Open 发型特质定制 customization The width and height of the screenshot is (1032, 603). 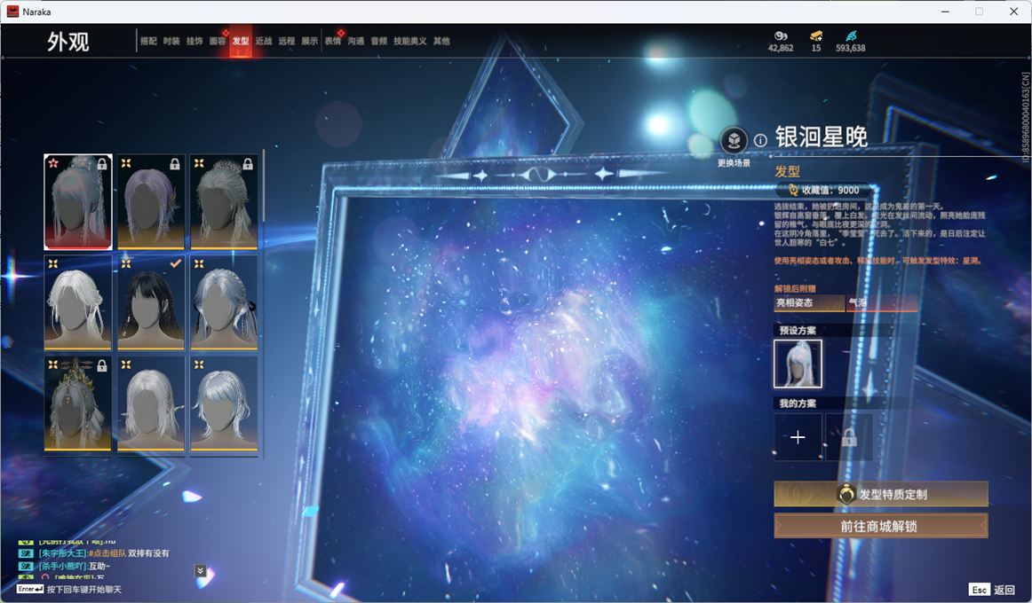pyautogui.click(x=881, y=494)
